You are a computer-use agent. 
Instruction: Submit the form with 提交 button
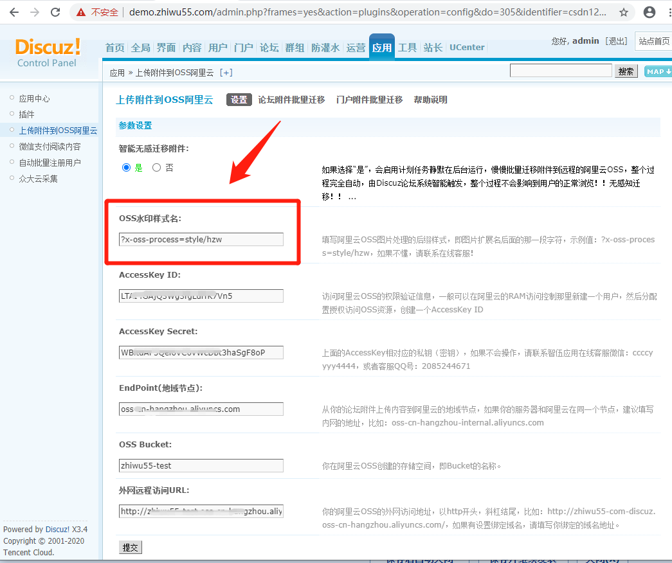click(131, 548)
